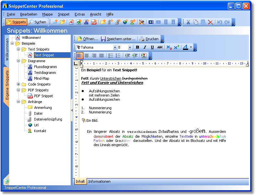Increase paragraph indent

pos(127,56)
